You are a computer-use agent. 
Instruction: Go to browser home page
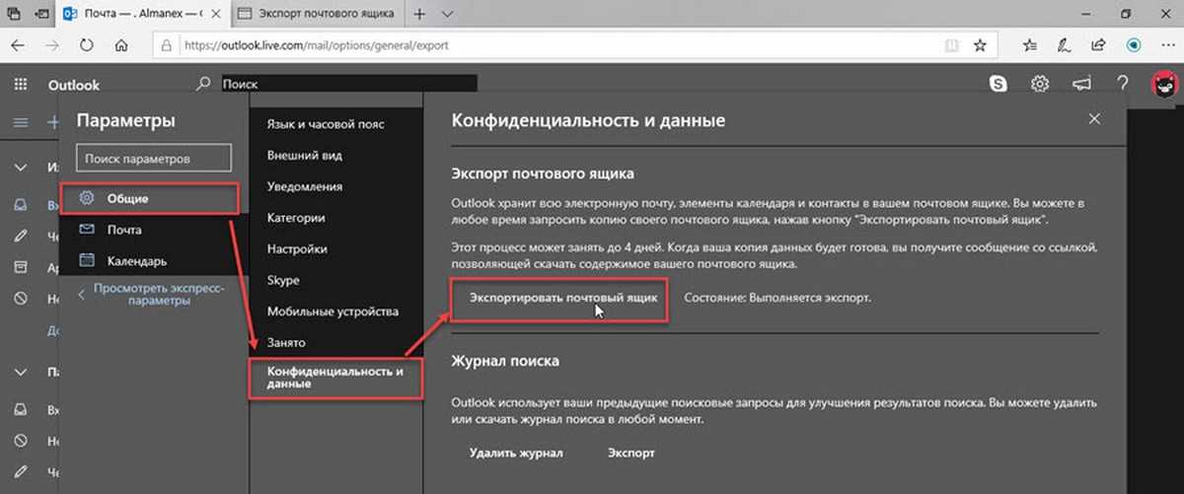(120, 45)
